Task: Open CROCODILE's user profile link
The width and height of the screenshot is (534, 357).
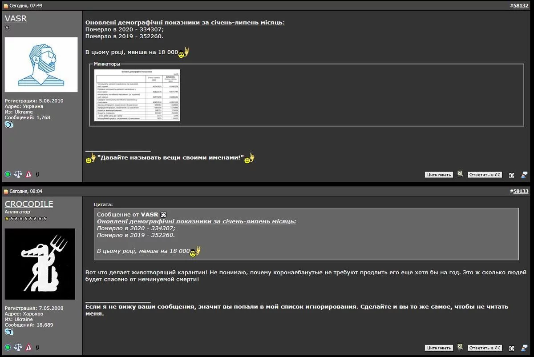Action: (x=29, y=204)
